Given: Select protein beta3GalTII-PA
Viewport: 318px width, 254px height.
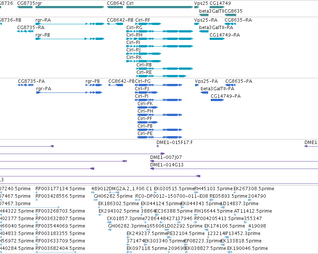Looking at the screenshot, I should [204, 92].
